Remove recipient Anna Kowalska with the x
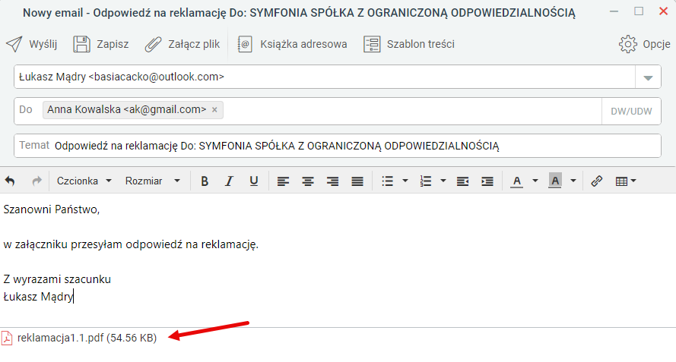 point(214,110)
